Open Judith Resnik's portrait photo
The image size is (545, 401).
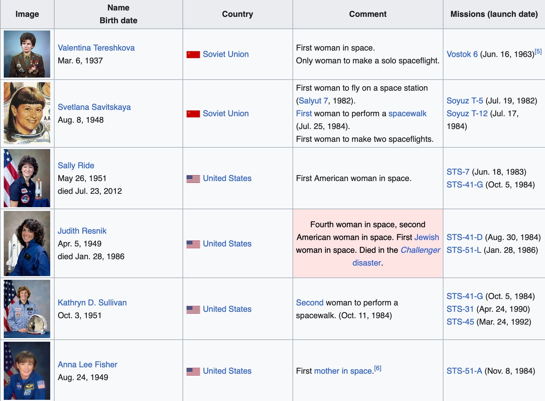click(x=27, y=244)
